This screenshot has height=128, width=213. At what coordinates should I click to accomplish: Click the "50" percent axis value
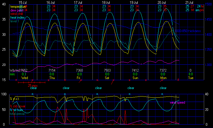pos(4,109)
